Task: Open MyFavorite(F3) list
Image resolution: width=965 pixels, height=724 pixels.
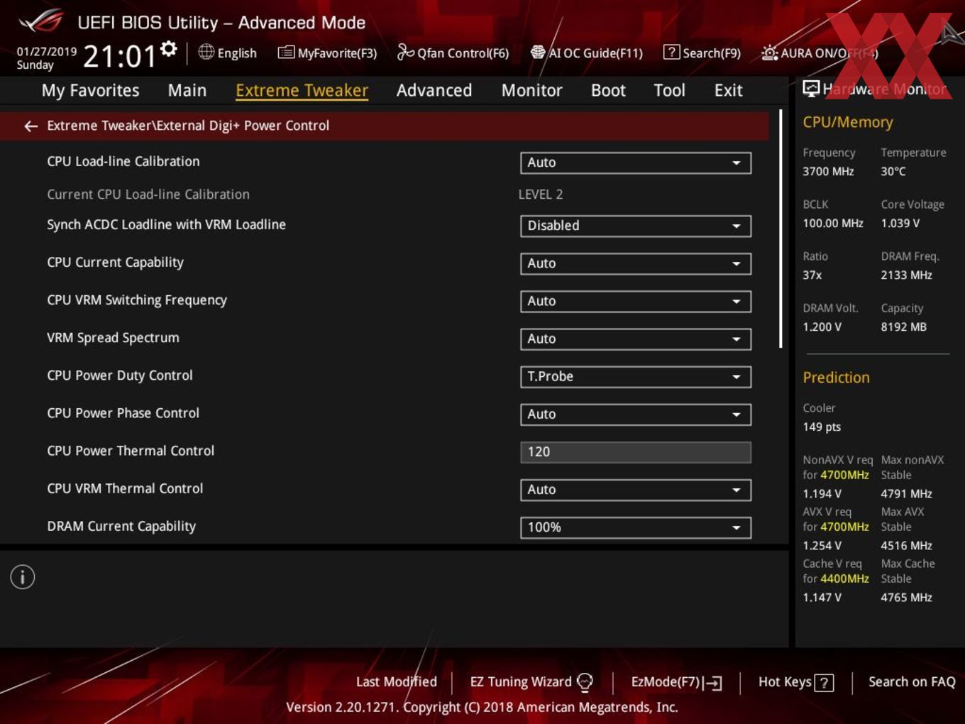Action: pyautogui.click(x=327, y=53)
